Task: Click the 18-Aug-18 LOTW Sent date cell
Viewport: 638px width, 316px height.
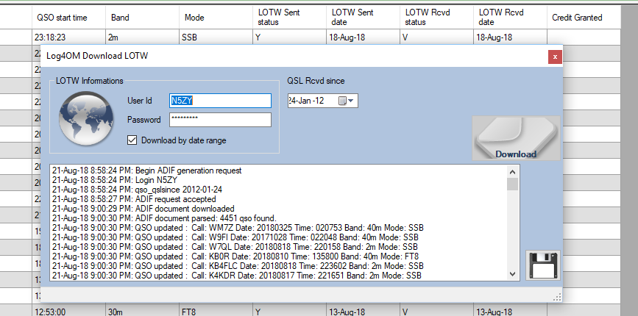Action: (364, 37)
